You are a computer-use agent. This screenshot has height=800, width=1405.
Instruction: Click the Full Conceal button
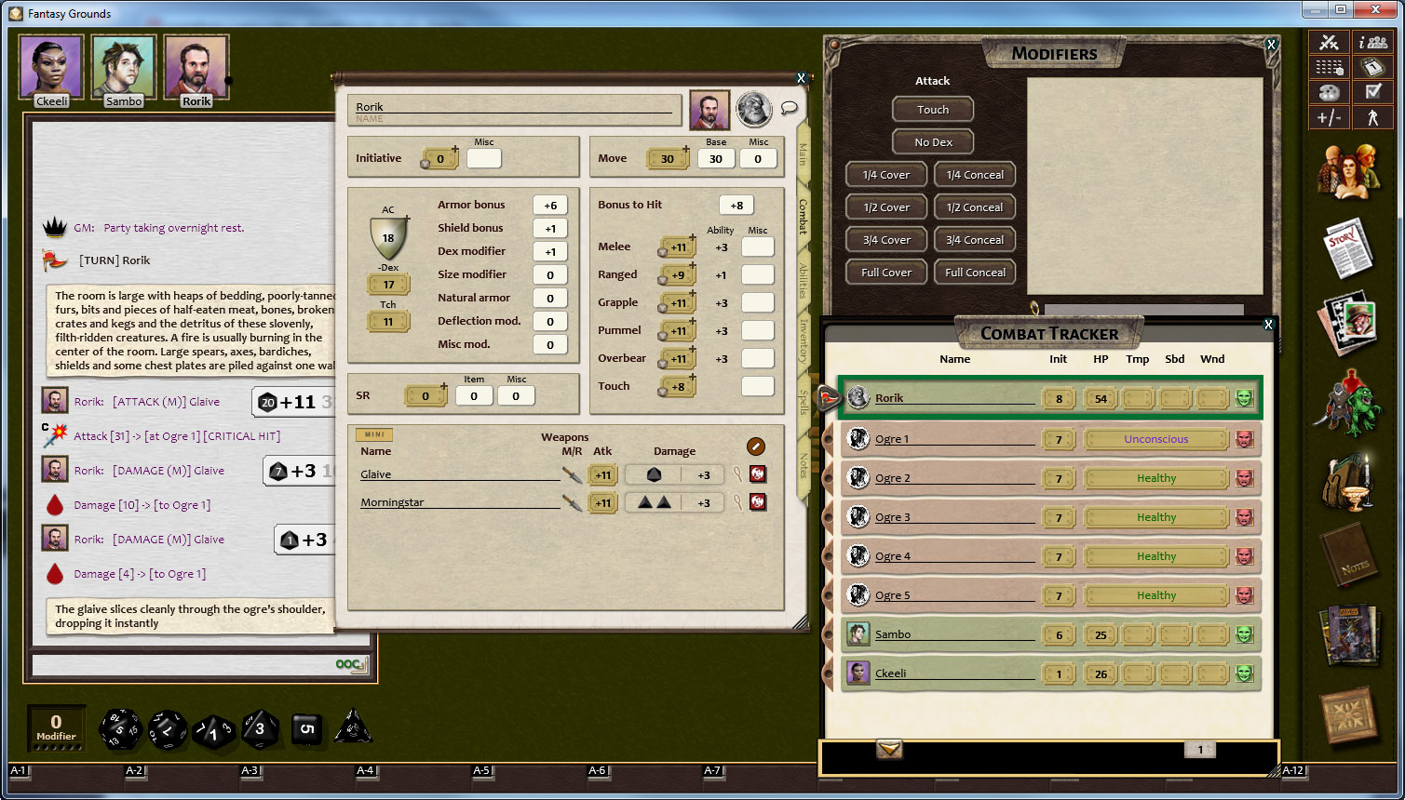[x=974, y=273]
